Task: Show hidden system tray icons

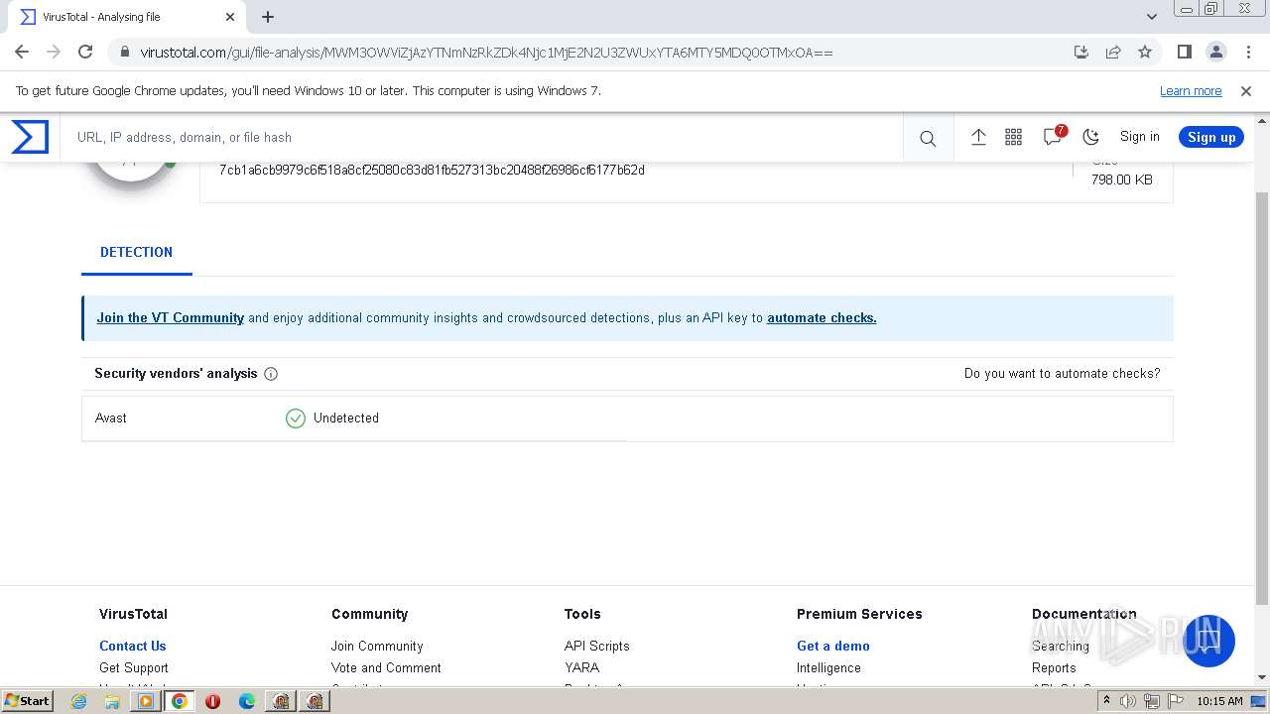Action: [x=1106, y=701]
